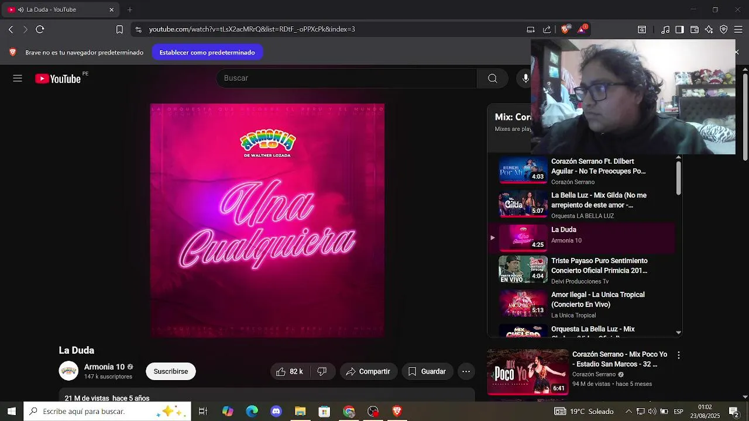Open Microsoft Edge from taskbar
Image resolution: width=749 pixels, height=421 pixels.
tap(252, 412)
